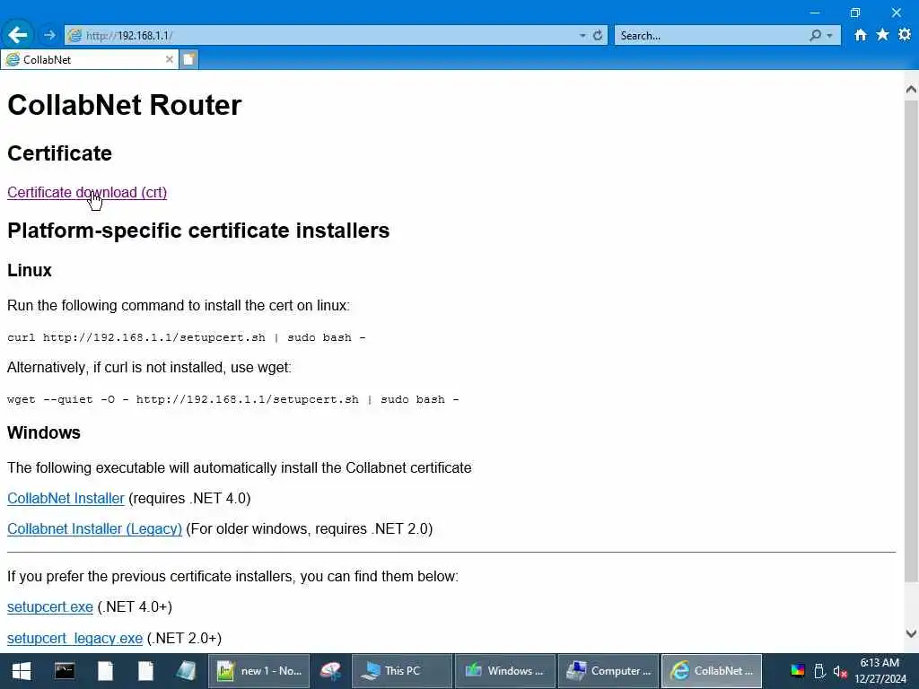
Task: Click the Platform-specific certificate installers heading
Action: [198, 231]
